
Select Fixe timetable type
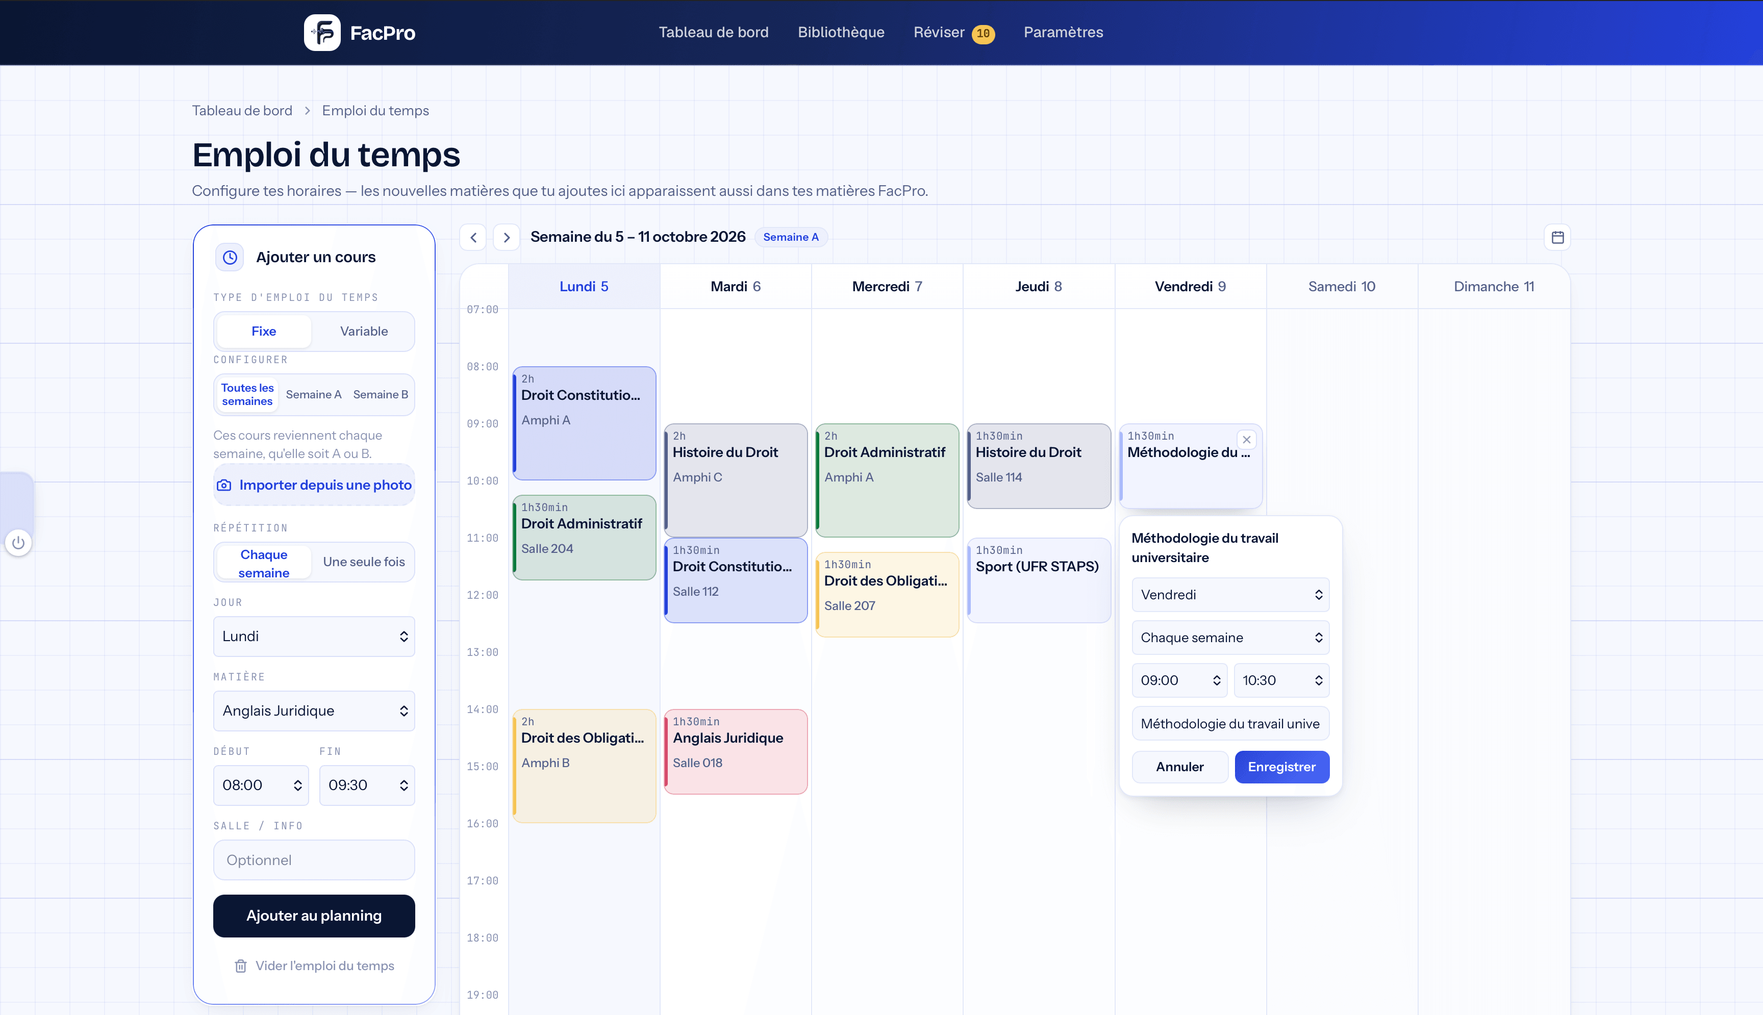pos(264,331)
